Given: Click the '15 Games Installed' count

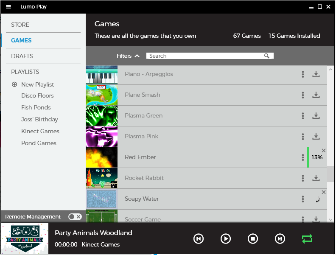Looking at the screenshot, I should (x=294, y=36).
